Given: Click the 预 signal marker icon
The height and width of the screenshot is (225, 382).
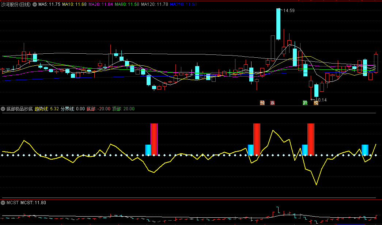Looking at the screenshot, I should pyautogui.click(x=262, y=103).
